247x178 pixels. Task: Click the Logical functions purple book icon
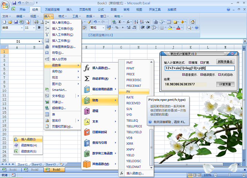point(87,111)
